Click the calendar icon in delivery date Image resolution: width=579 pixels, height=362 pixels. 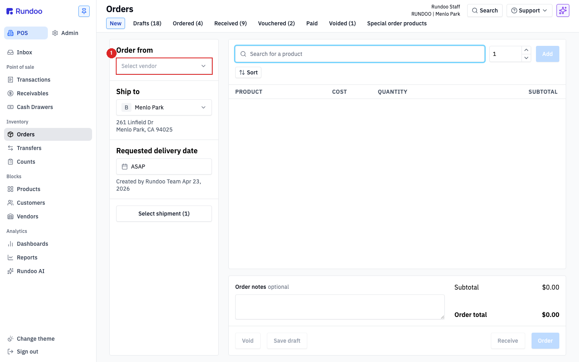click(125, 167)
